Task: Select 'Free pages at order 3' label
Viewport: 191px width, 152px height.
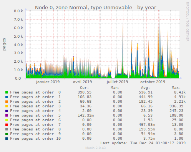Action: coord(35,106)
